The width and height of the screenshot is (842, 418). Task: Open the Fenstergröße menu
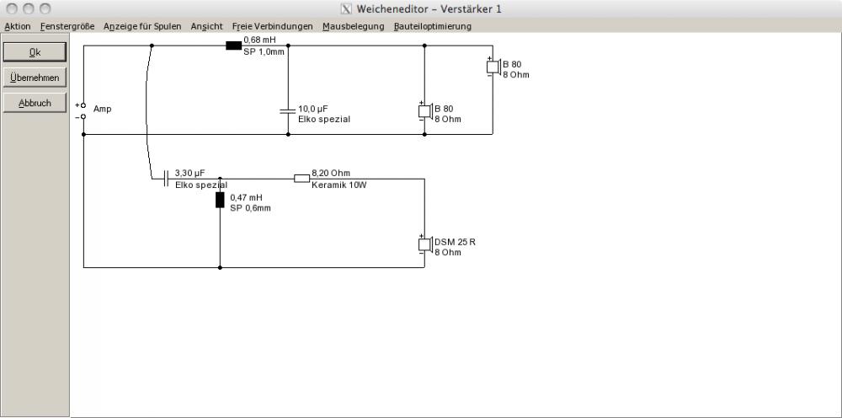tap(67, 26)
